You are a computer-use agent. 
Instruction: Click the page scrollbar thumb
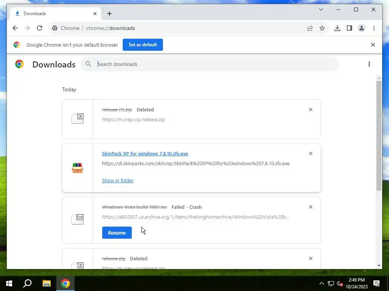pyautogui.click(x=379, y=136)
